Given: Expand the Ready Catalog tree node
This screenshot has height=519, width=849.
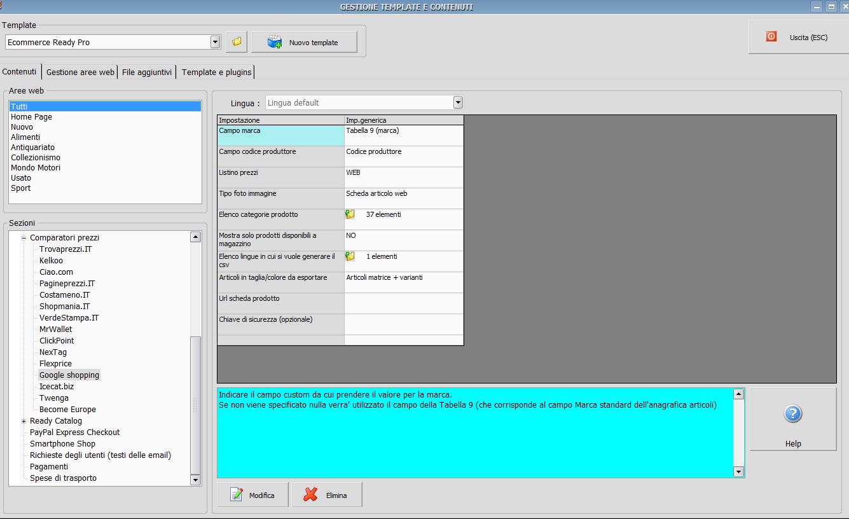Looking at the screenshot, I should pos(24,421).
